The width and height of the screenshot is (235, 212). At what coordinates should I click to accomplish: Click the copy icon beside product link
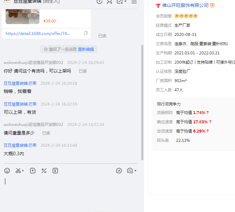pos(86,33)
